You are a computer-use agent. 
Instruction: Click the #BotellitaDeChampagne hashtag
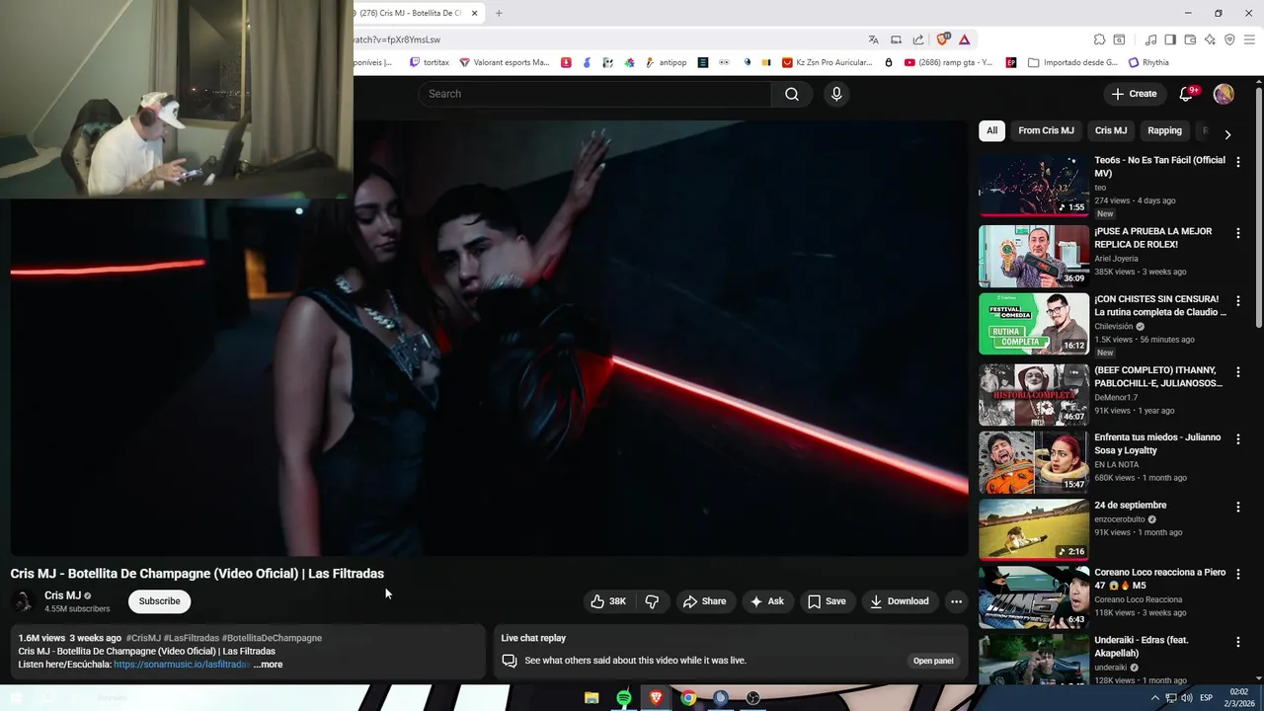click(x=272, y=638)
